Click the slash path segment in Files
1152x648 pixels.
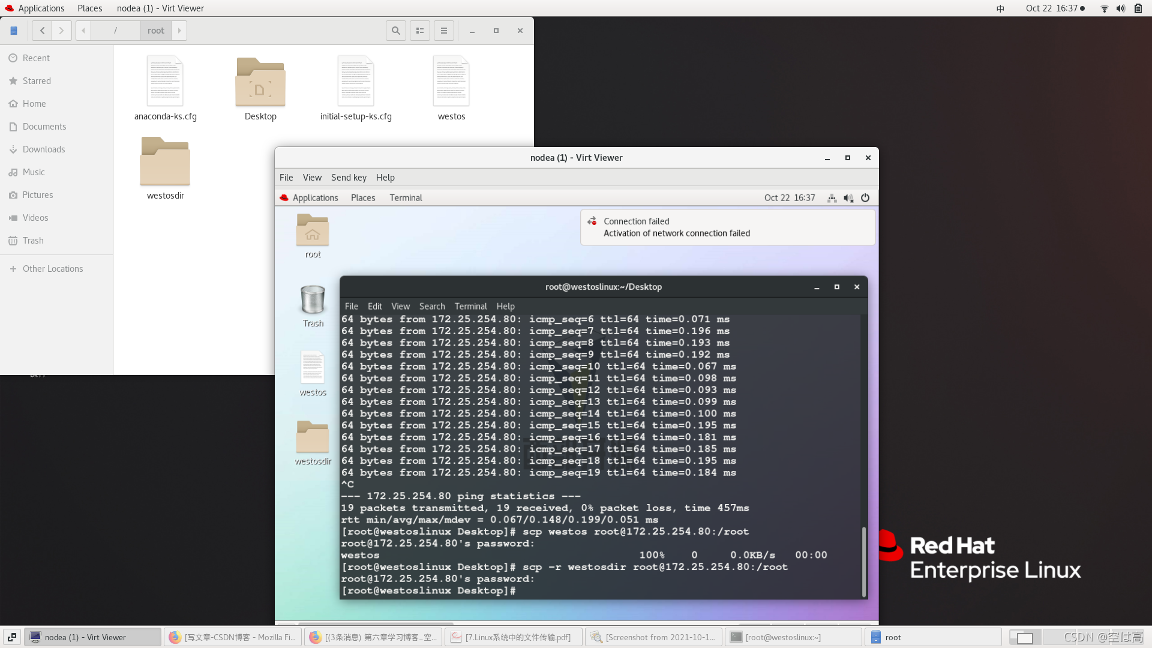tap(115, 31)
